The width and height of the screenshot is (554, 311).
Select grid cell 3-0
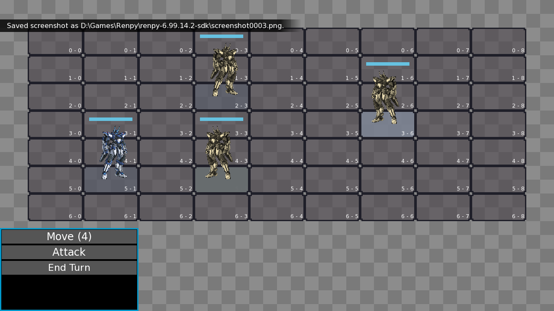(x=55, y=124)
